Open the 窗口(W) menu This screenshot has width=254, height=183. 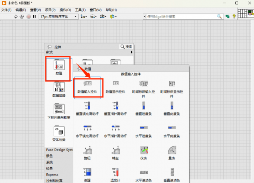coord(96,10)
